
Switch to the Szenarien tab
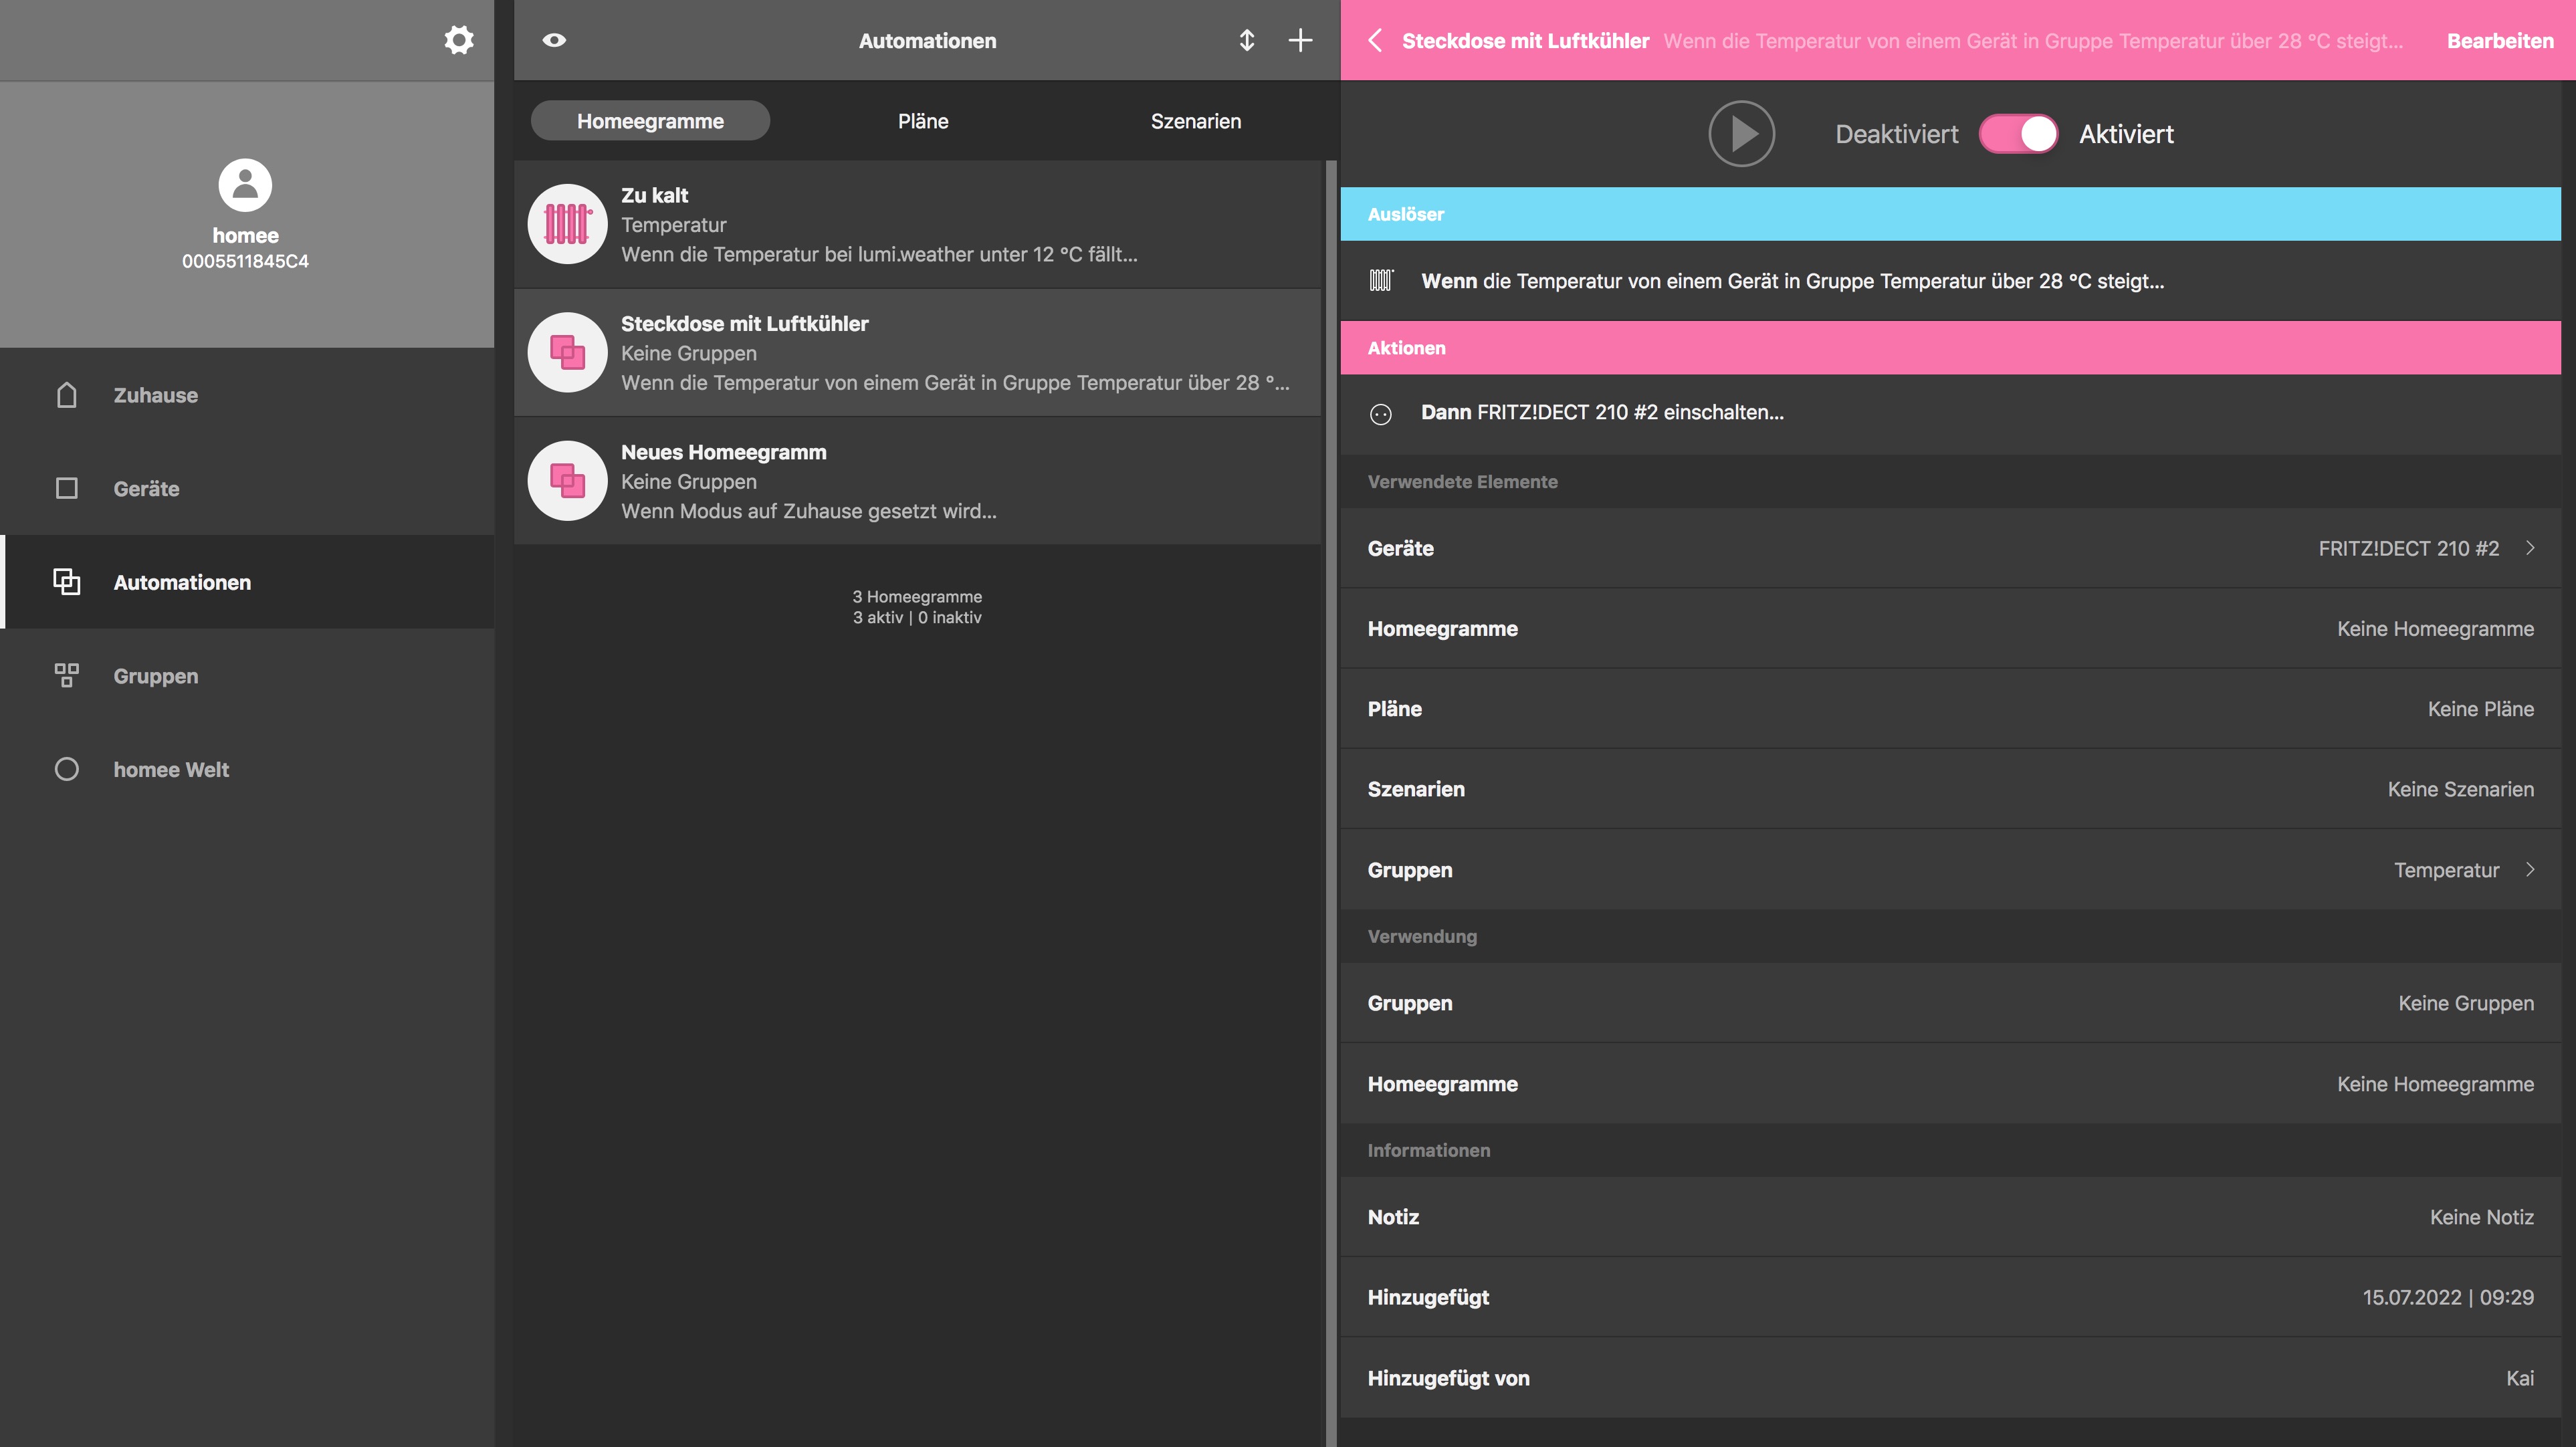pyautogui.click(x=1195, y=121)
